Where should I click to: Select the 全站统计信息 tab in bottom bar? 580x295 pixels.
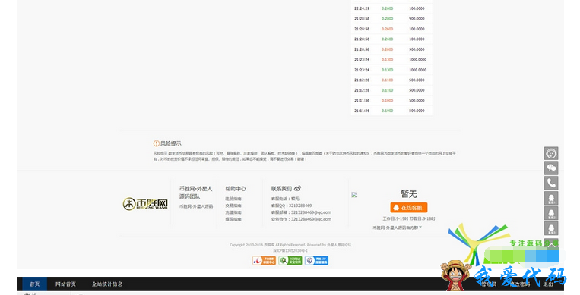(107, 284)
